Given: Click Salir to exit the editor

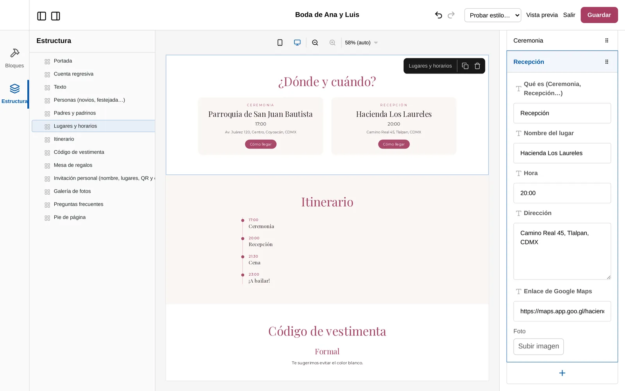Looking at the screenshot, I should click(x=569, y=15).
